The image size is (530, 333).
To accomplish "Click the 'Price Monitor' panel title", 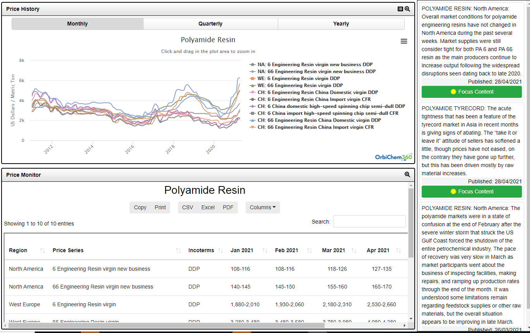I will tap(24, 175).
